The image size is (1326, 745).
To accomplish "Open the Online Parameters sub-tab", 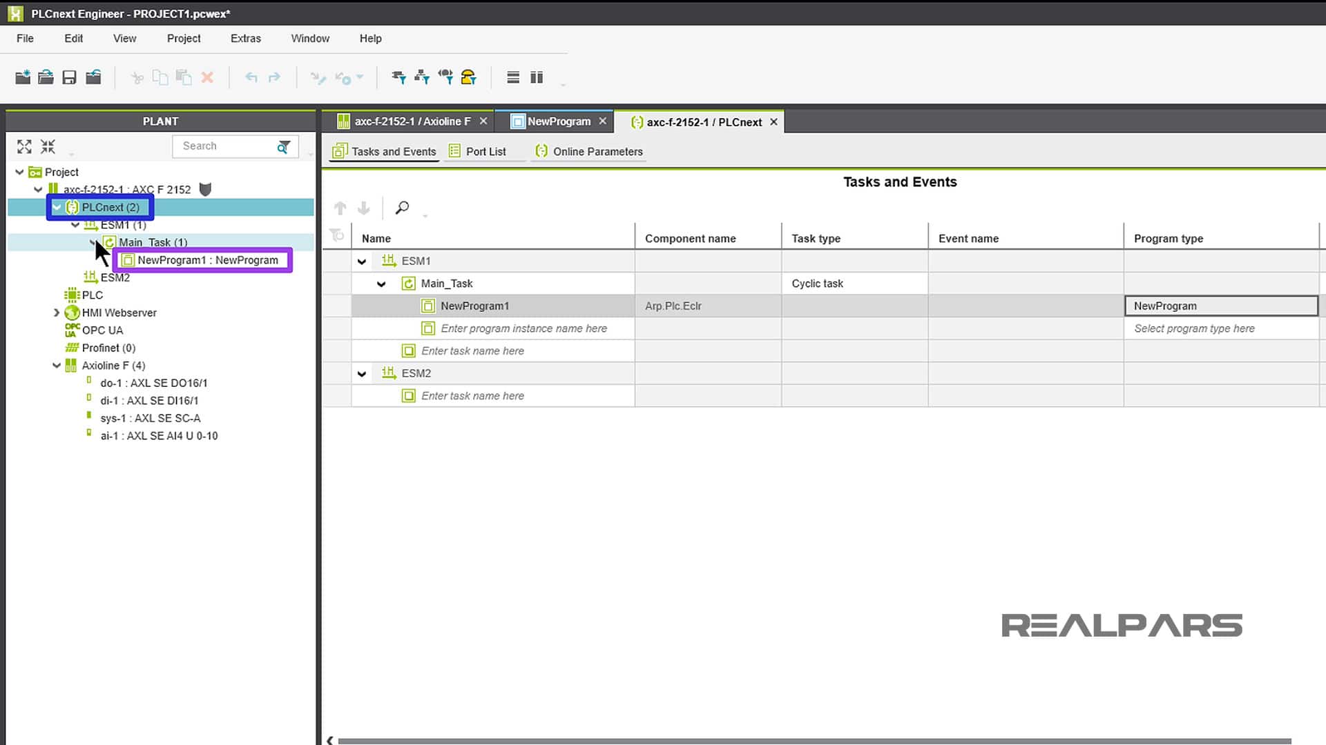I will click(589, 152).
